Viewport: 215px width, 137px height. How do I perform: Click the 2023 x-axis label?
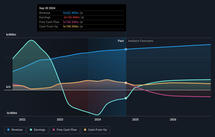(x=60, y=119)
